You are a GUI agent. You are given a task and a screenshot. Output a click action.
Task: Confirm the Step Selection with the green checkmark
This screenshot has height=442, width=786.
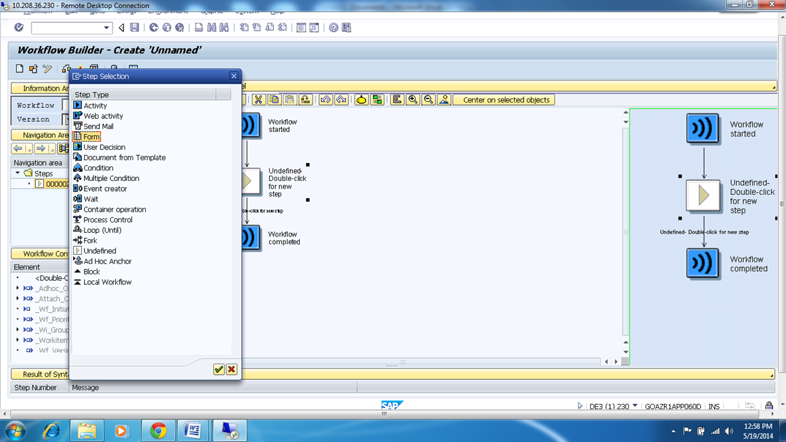(218, 369)
